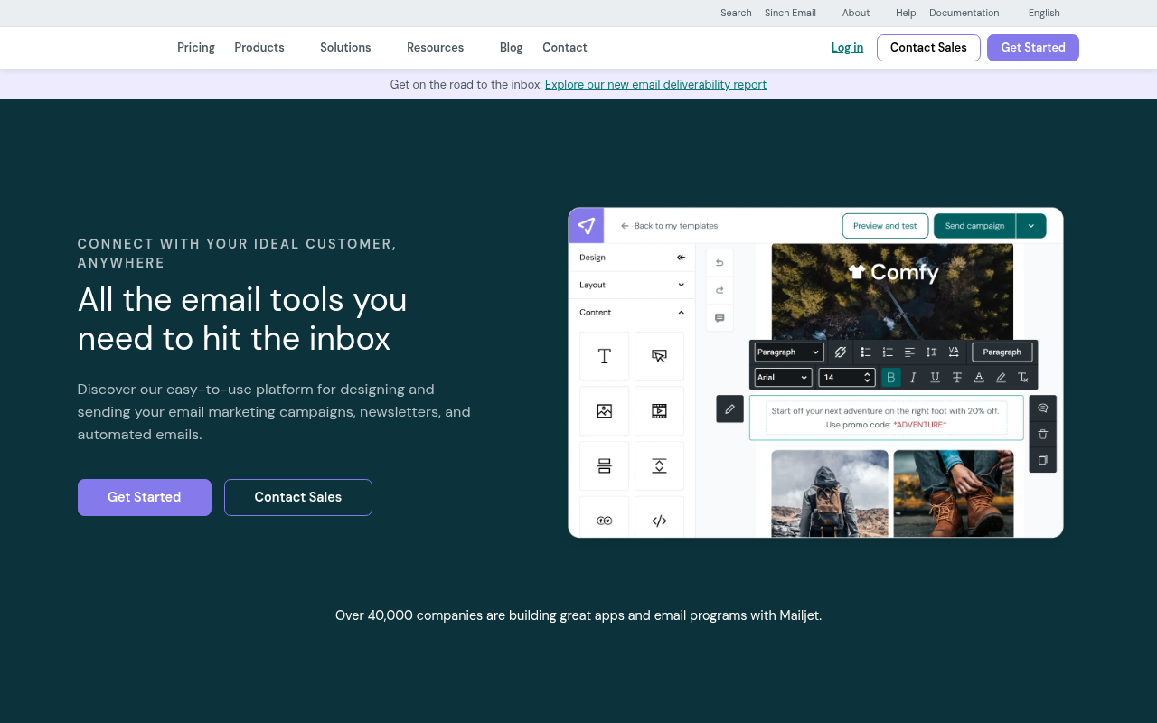
Task: Click the comment bubble beside the promo text block
Action: coord(1043,408)
